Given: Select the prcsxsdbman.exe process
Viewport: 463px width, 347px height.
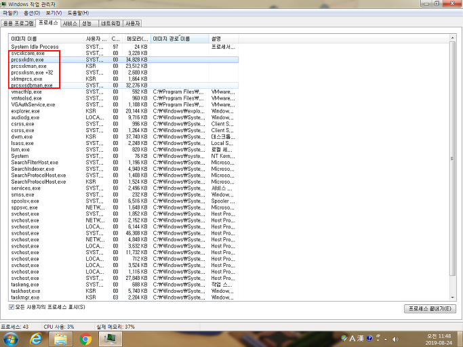Looking at the screenshot, I should (123, 85).
